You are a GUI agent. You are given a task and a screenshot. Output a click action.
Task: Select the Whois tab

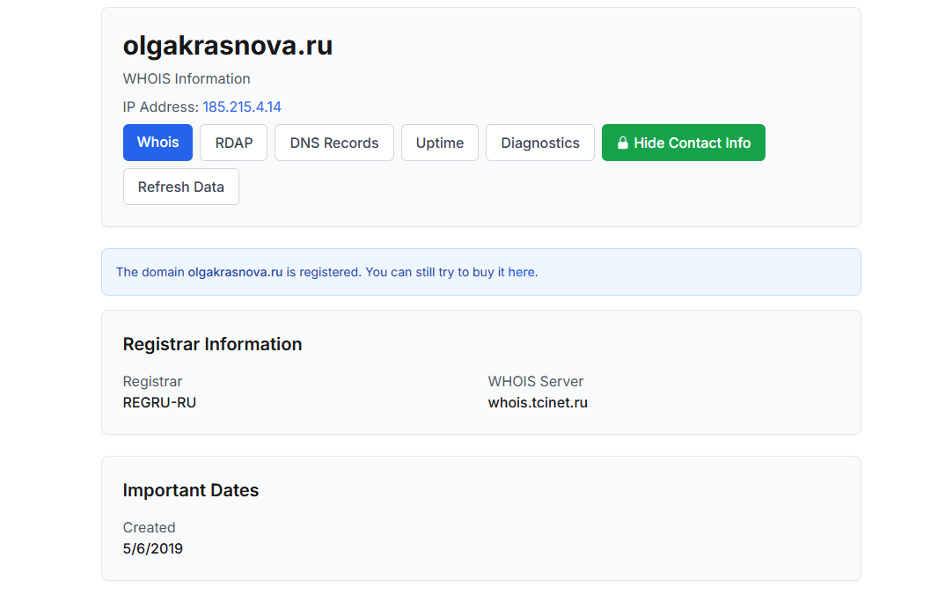coord(157,143)
